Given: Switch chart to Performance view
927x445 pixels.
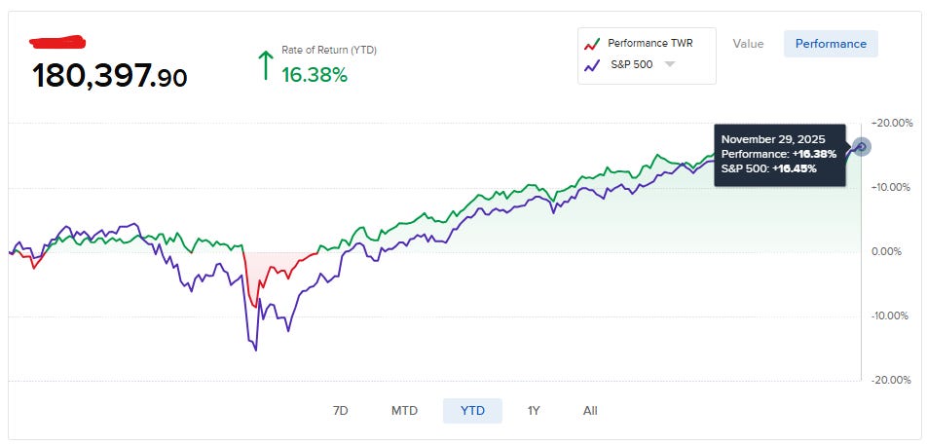Looking at the screenshot, I should [831, 44].
